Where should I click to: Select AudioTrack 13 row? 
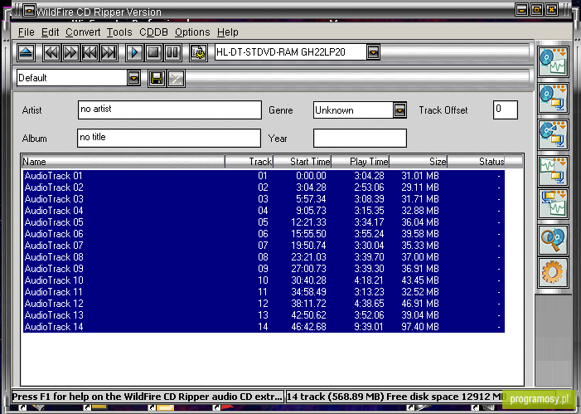pyautogui.click(x=264, y=315)
